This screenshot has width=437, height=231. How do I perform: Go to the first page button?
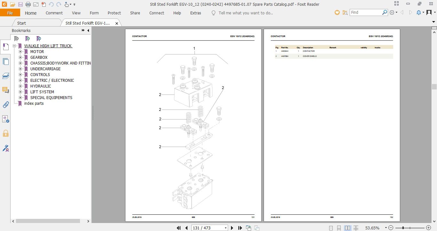179,228
